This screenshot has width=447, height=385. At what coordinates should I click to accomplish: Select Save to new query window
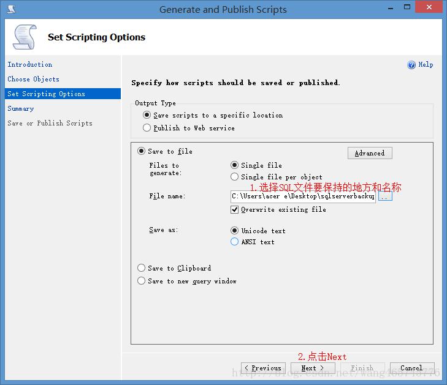coord(142,281)
